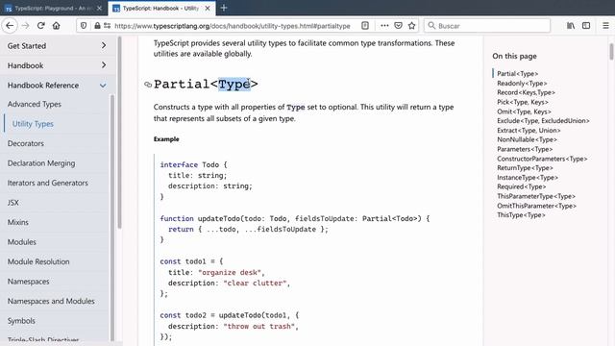Jump to ThisParameterType<Type> section
615x346 pixels.
tap(536, 196)
